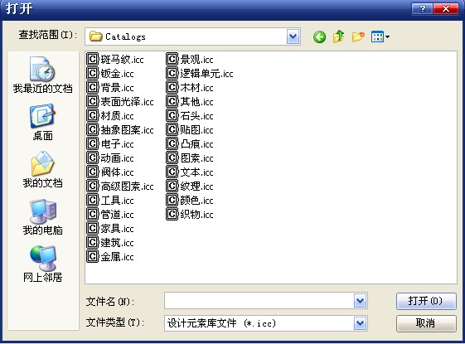Screen dimensions: 465x344
Task: Select the file icon of 表面光泽.icc
Action: click(x=92, y=101)
